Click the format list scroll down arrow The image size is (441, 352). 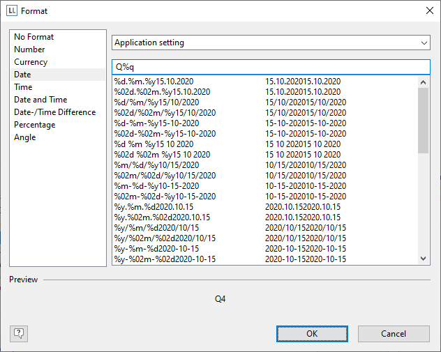click(x=424, y=259)
